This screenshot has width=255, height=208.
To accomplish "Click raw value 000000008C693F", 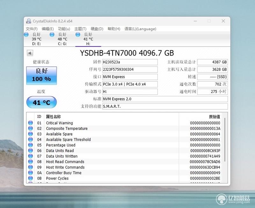I will (x=205, y=151).
